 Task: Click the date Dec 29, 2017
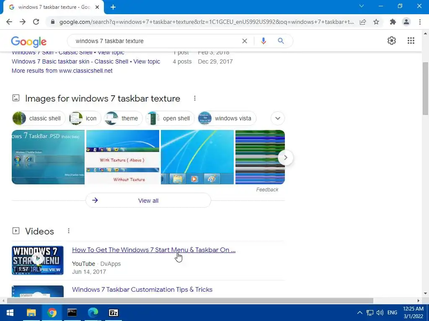[215, 61]
